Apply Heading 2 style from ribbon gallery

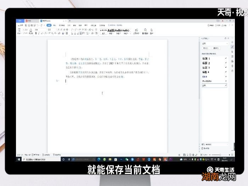click(x=118, y=31)
